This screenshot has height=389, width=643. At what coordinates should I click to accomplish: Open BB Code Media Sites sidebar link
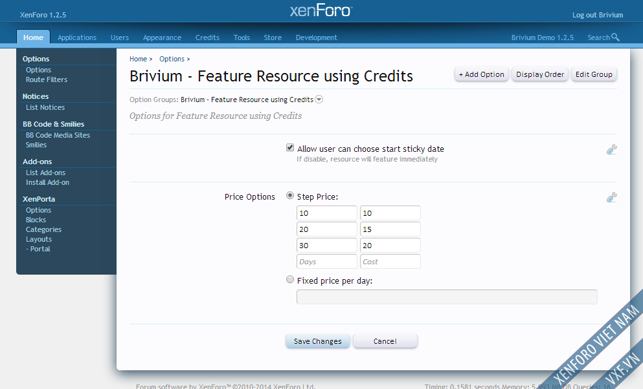(x=58, y=136)
